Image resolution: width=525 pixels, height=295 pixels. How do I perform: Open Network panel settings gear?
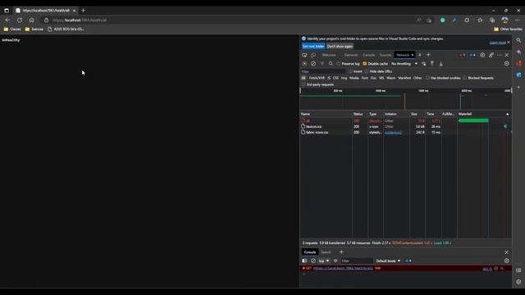[507, 64]
